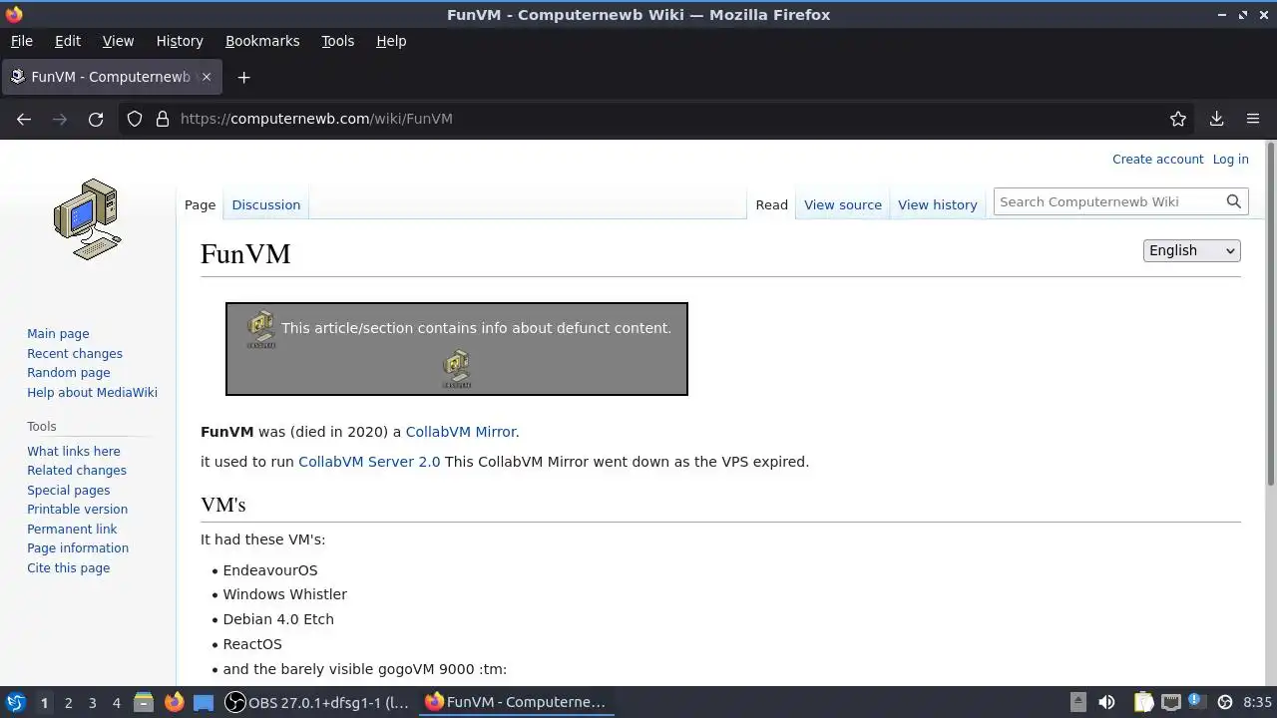This screenshot has height=718, width=1277.
Task: Open Recent changes in the sidebar
Action: click(75, 354)
